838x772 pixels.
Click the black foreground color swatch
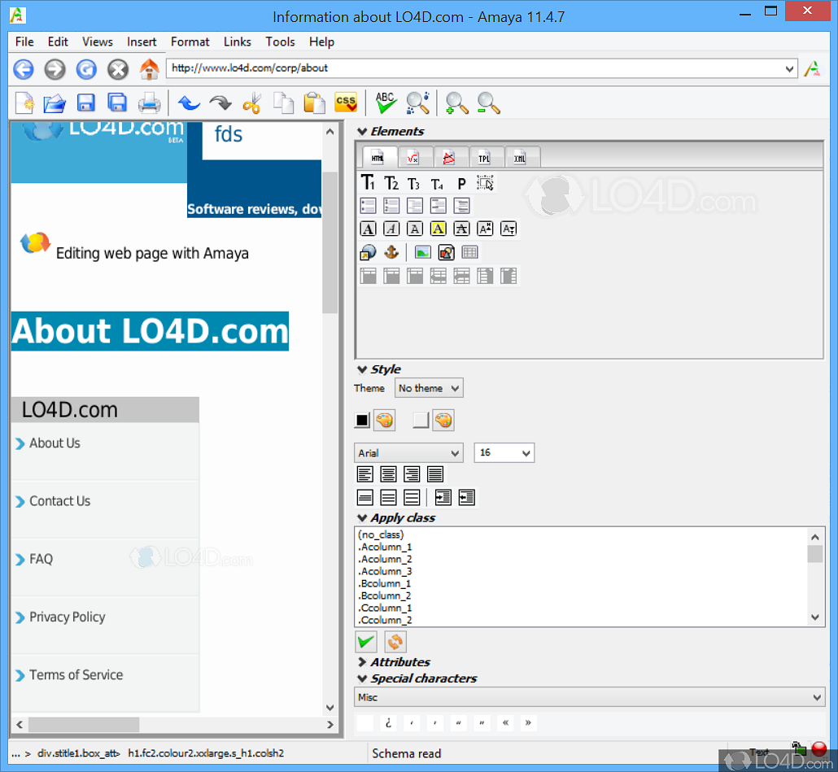(x=362, y=421)
